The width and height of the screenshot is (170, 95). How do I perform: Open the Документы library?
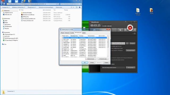pyautogui.click(x=8, y=25)
